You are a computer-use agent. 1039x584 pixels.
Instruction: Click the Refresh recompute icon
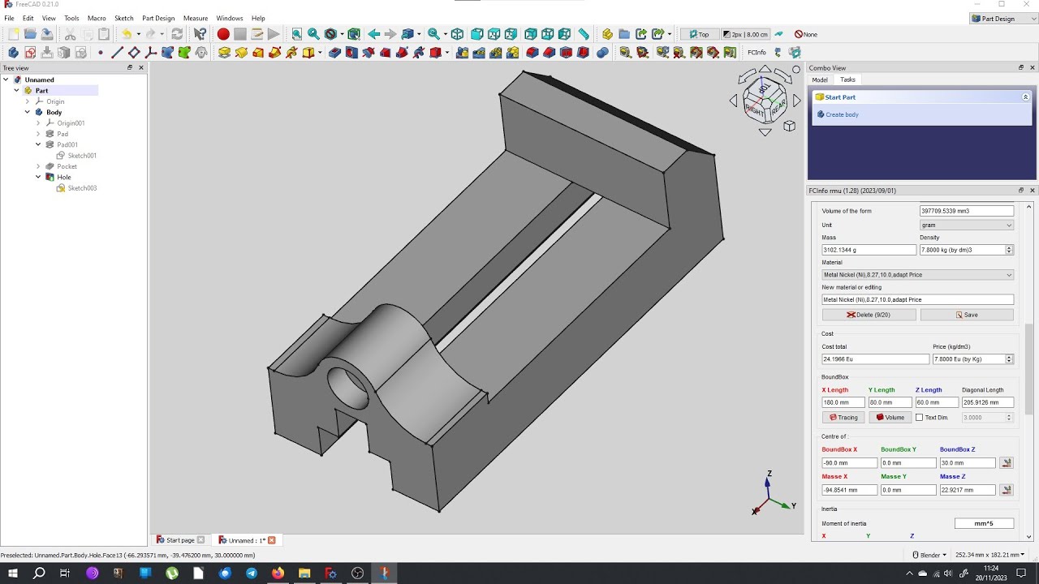pyautogui.click(x=177, y=34)
